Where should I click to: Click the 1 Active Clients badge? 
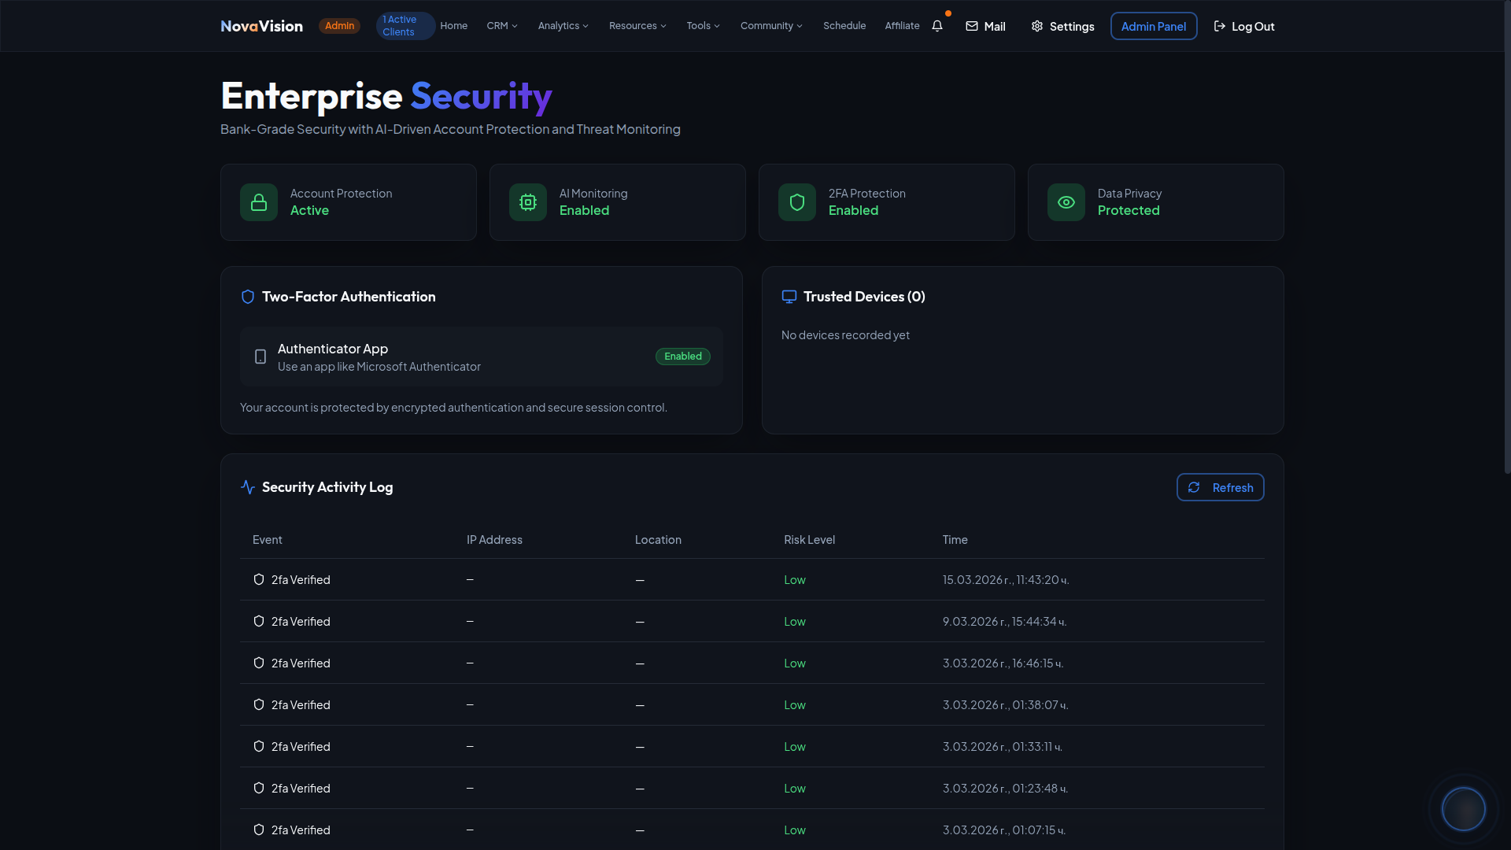click(404, 26)
